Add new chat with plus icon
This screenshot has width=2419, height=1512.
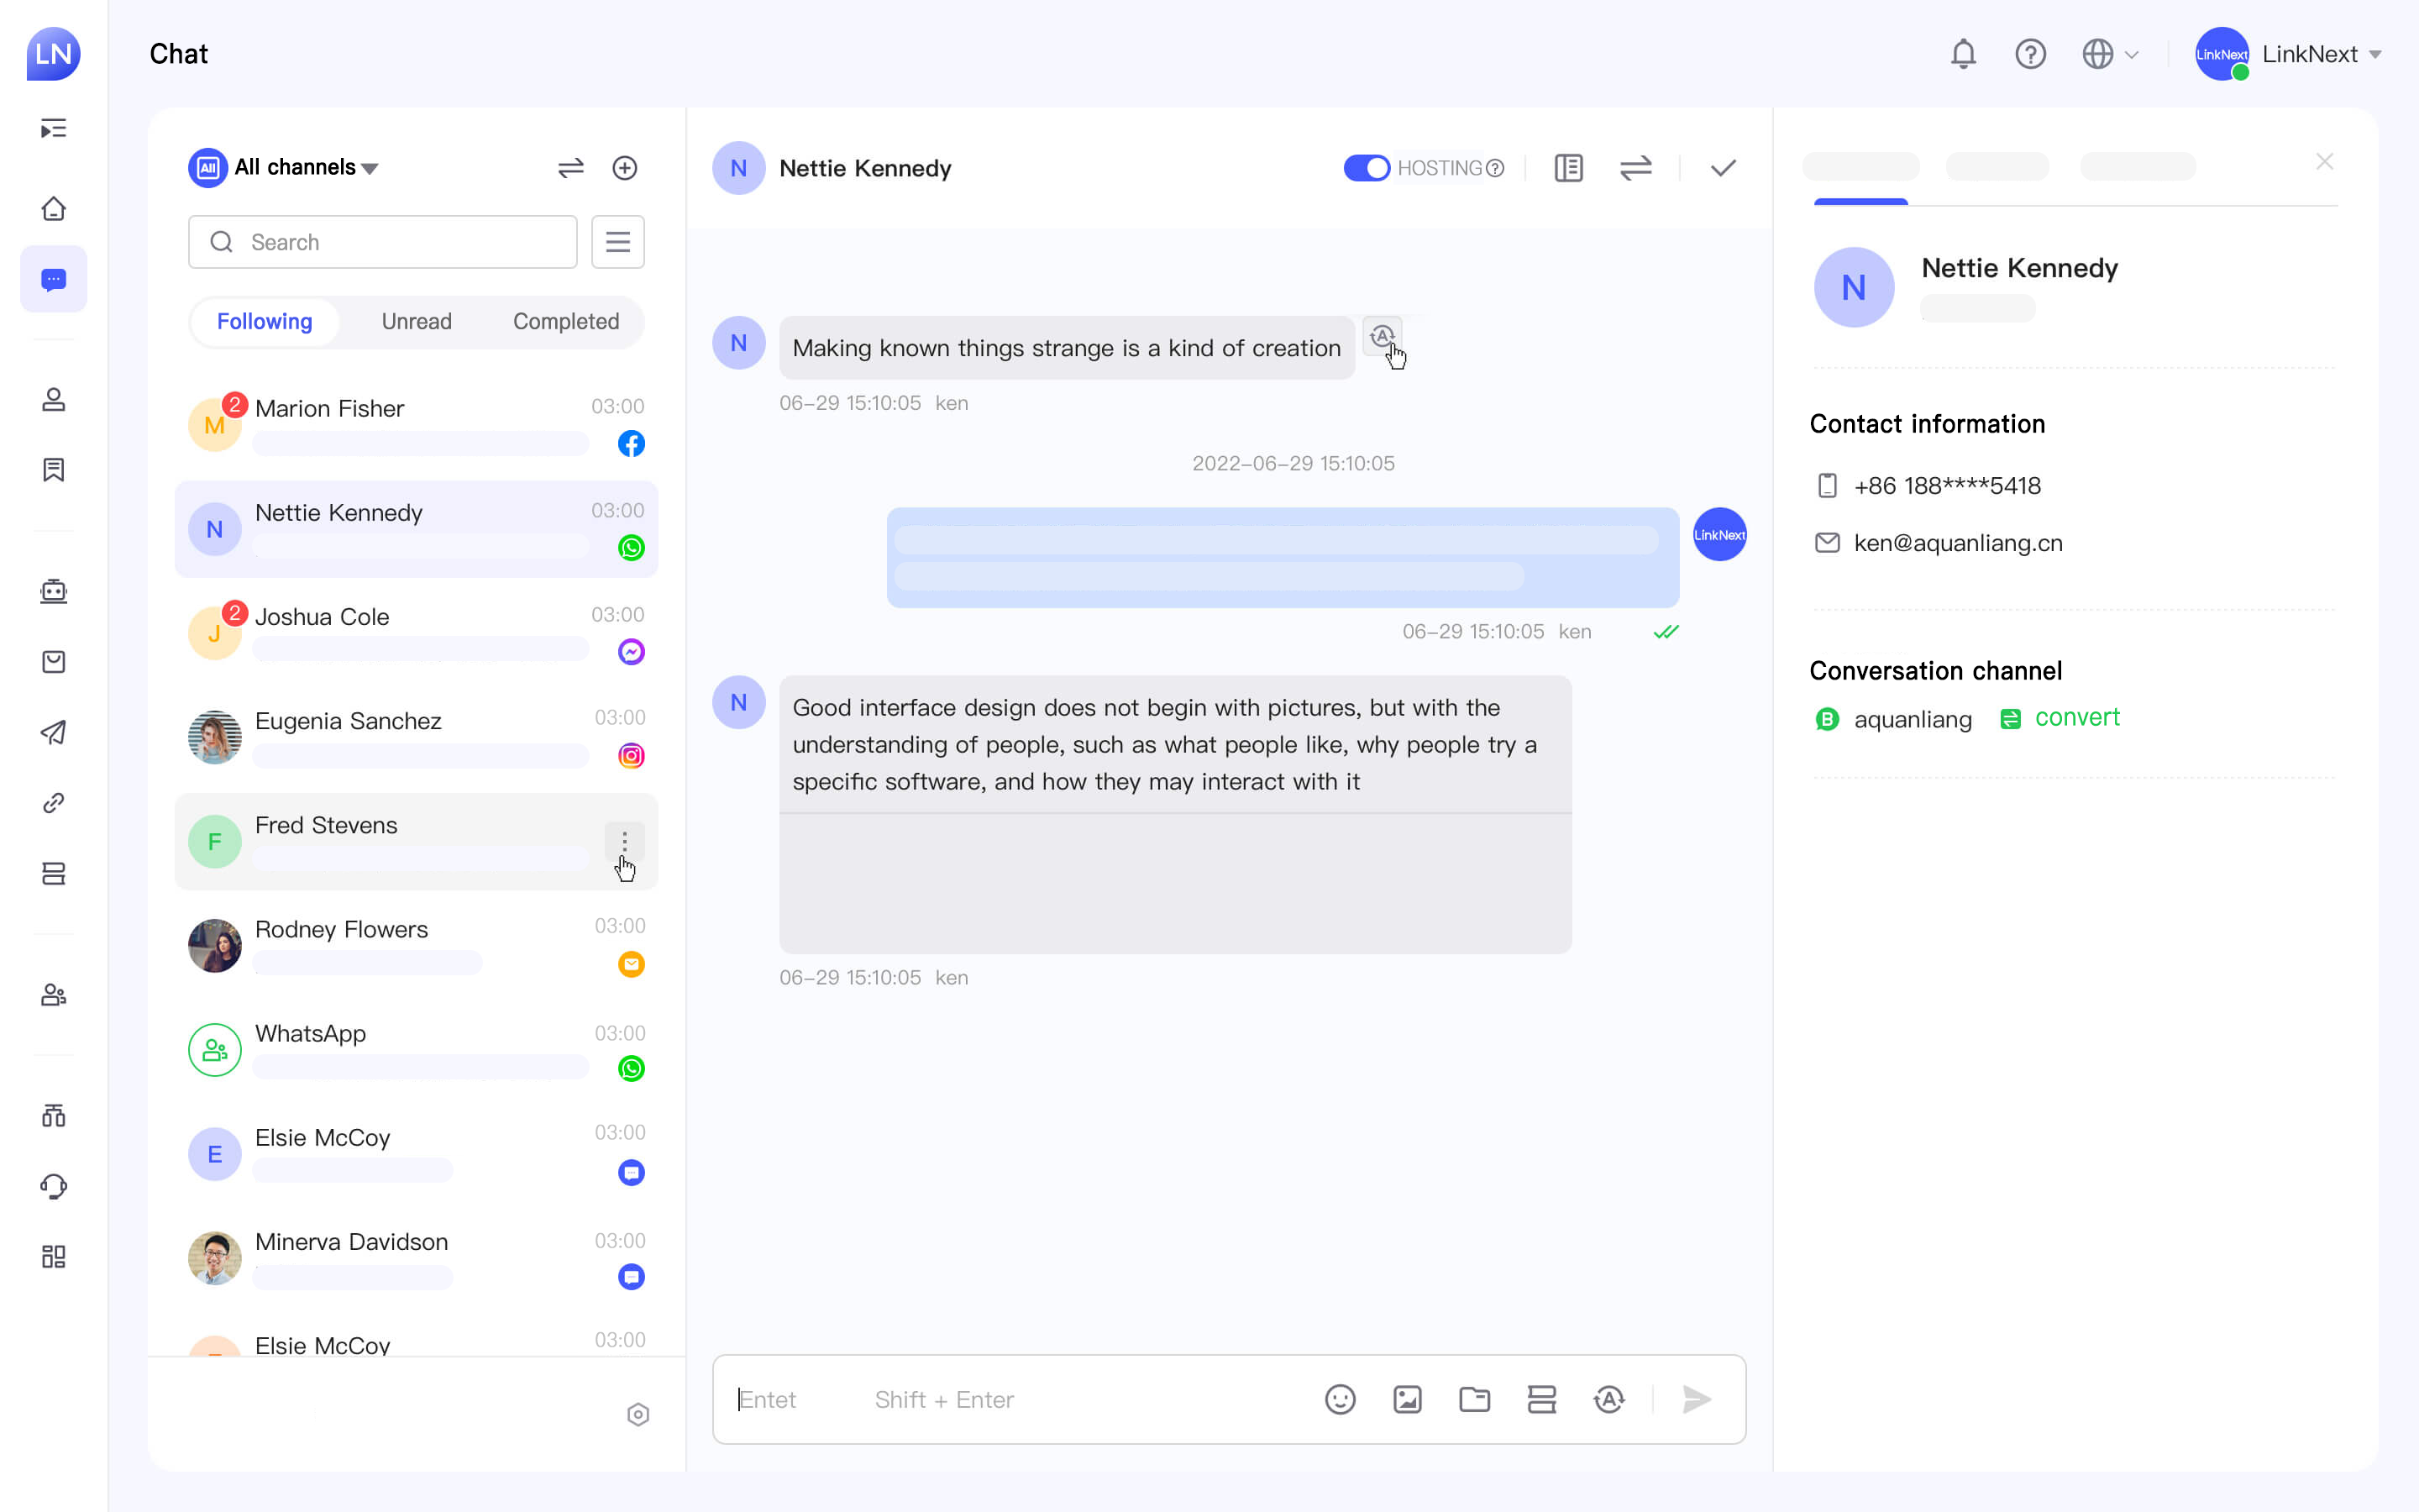[x=625, y=168]
